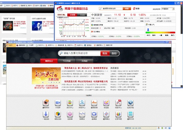This screenshot has width=183, height=130.
Task: Launch the 直播室 TV icon
Action: point(94,114)
